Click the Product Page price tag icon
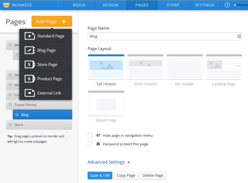 coord(30,79)
